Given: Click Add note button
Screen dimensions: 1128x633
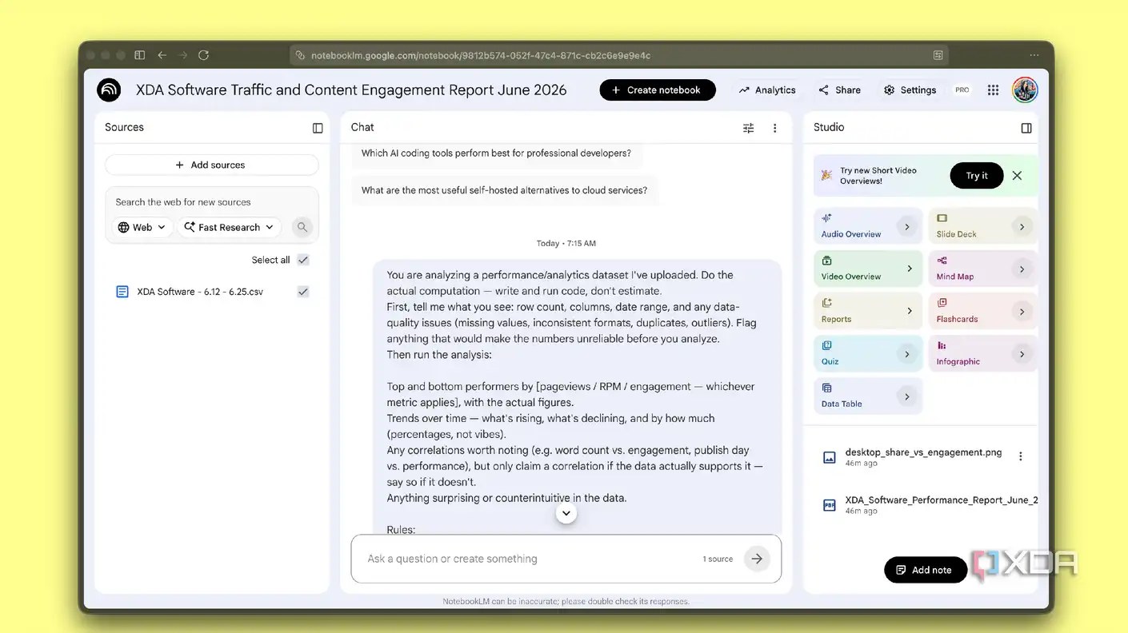Looking at the screenshot, I should pyautogui.click(x=926, y=570).
